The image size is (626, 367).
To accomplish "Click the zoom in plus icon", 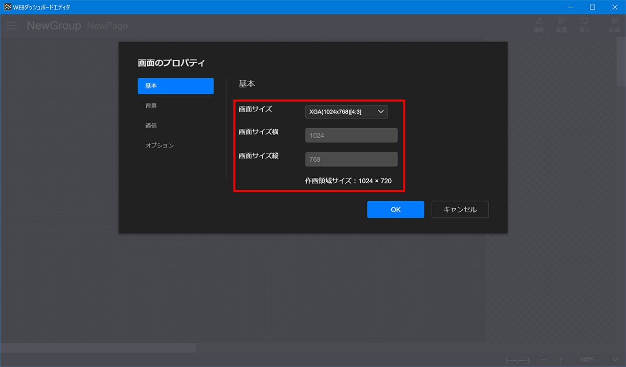I will click(561, 360).
